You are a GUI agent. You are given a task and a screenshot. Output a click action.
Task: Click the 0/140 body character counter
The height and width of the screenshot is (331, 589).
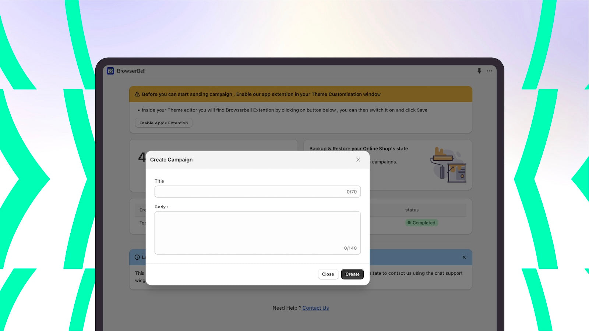point(350,248)
